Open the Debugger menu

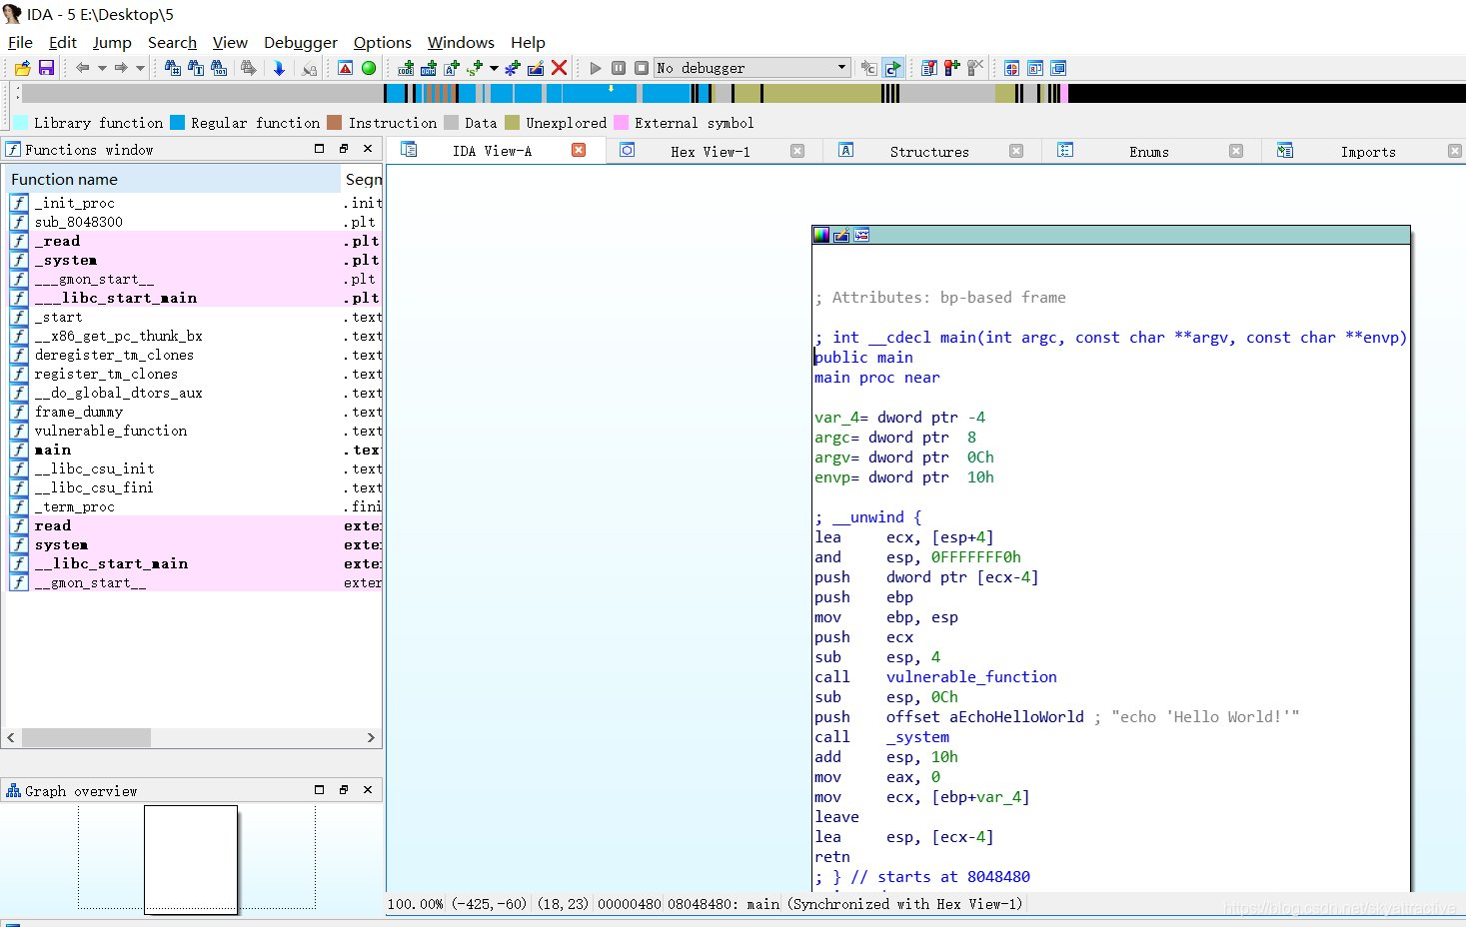pos(300,42)
